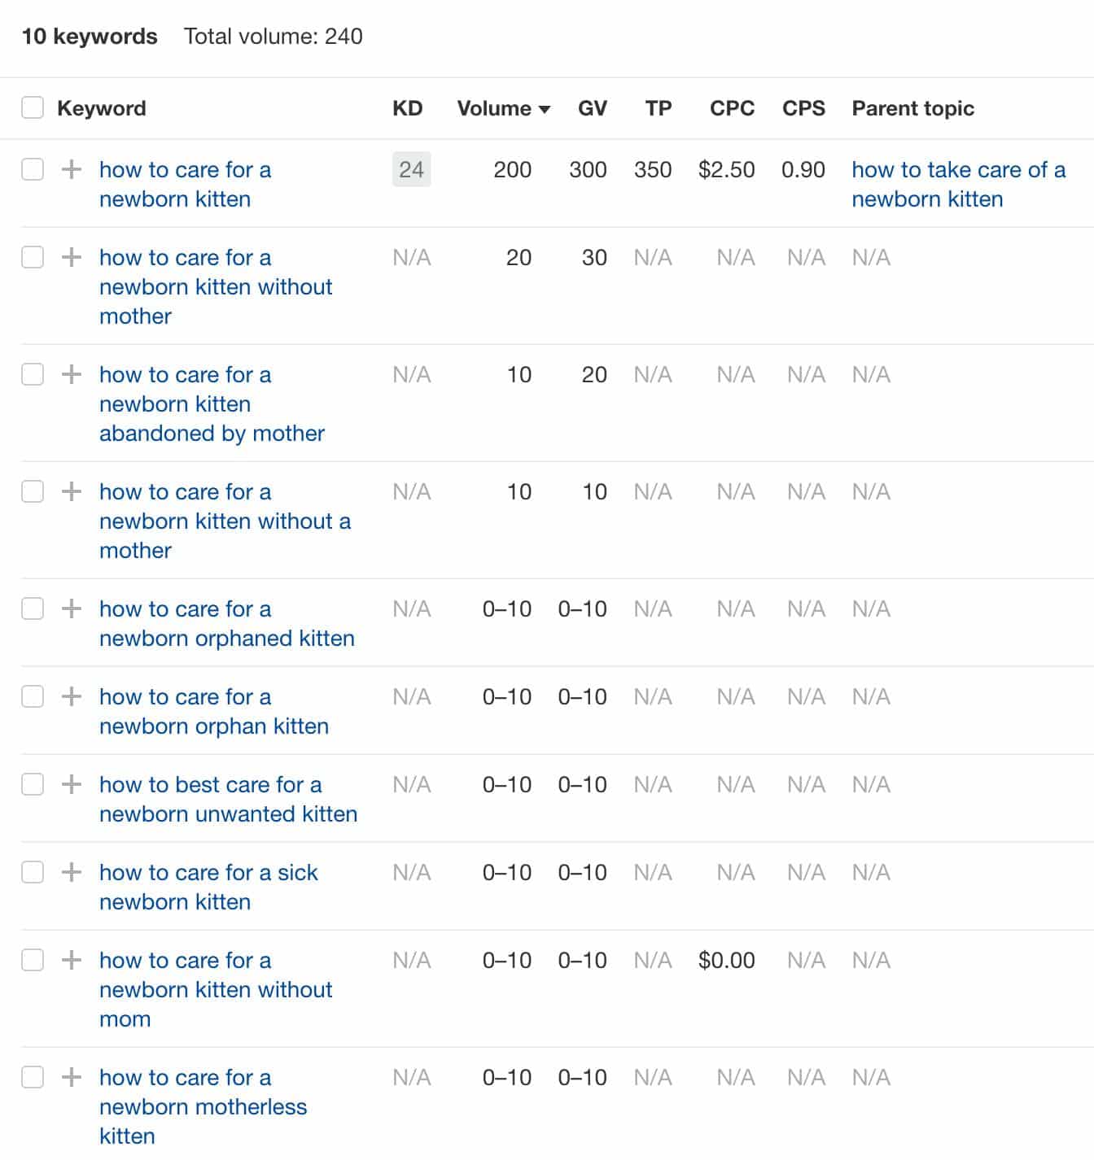Click the KD column header
Screen dimensions: 1094x1160
point(407,108)
